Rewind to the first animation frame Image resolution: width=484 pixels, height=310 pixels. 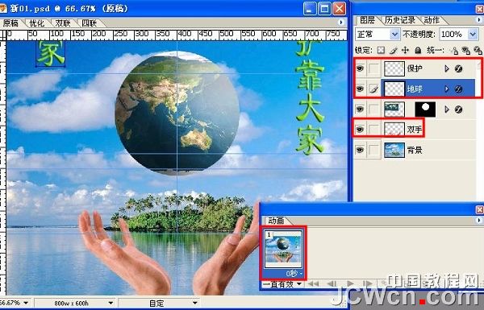[x=314, y=283]
